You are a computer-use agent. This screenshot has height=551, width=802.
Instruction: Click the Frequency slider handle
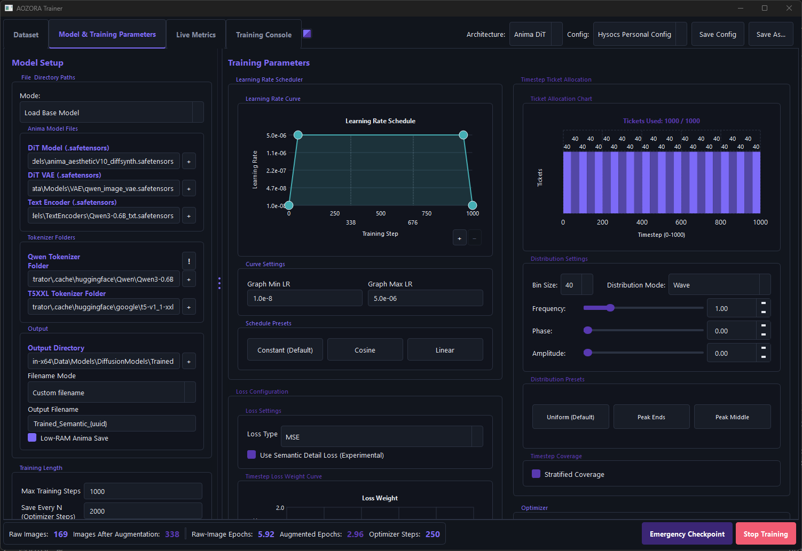point(610,308)
